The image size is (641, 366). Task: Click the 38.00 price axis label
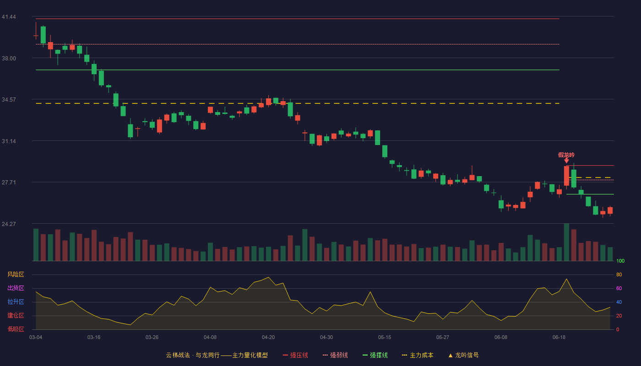click(9, 59)
